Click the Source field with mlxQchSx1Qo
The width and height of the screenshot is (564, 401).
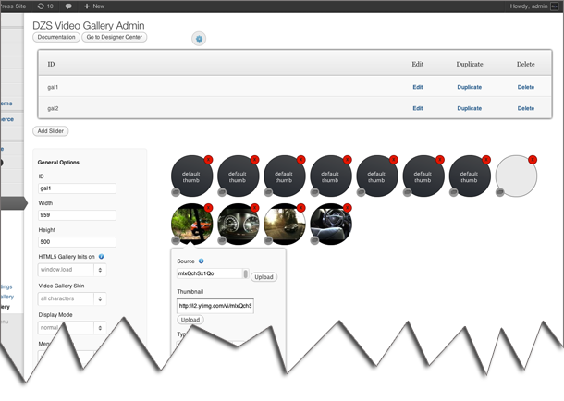[213, 273]
